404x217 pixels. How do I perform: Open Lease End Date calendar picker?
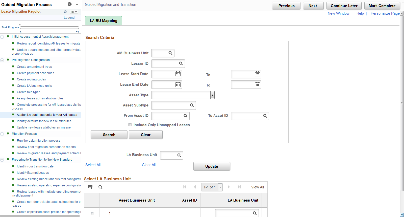pos(178,84)
